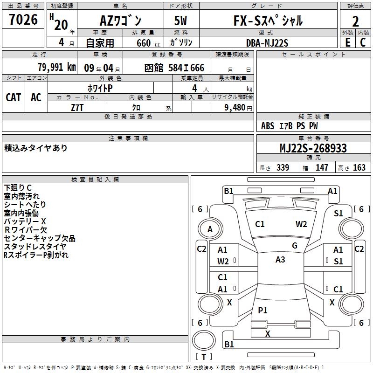This screenshot has height=373, width=373.
Task: Click the lot number 7026
Action: pos(23,20)
